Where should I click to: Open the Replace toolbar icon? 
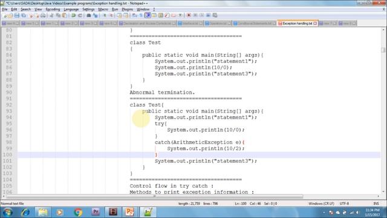[x=96, y=16]
